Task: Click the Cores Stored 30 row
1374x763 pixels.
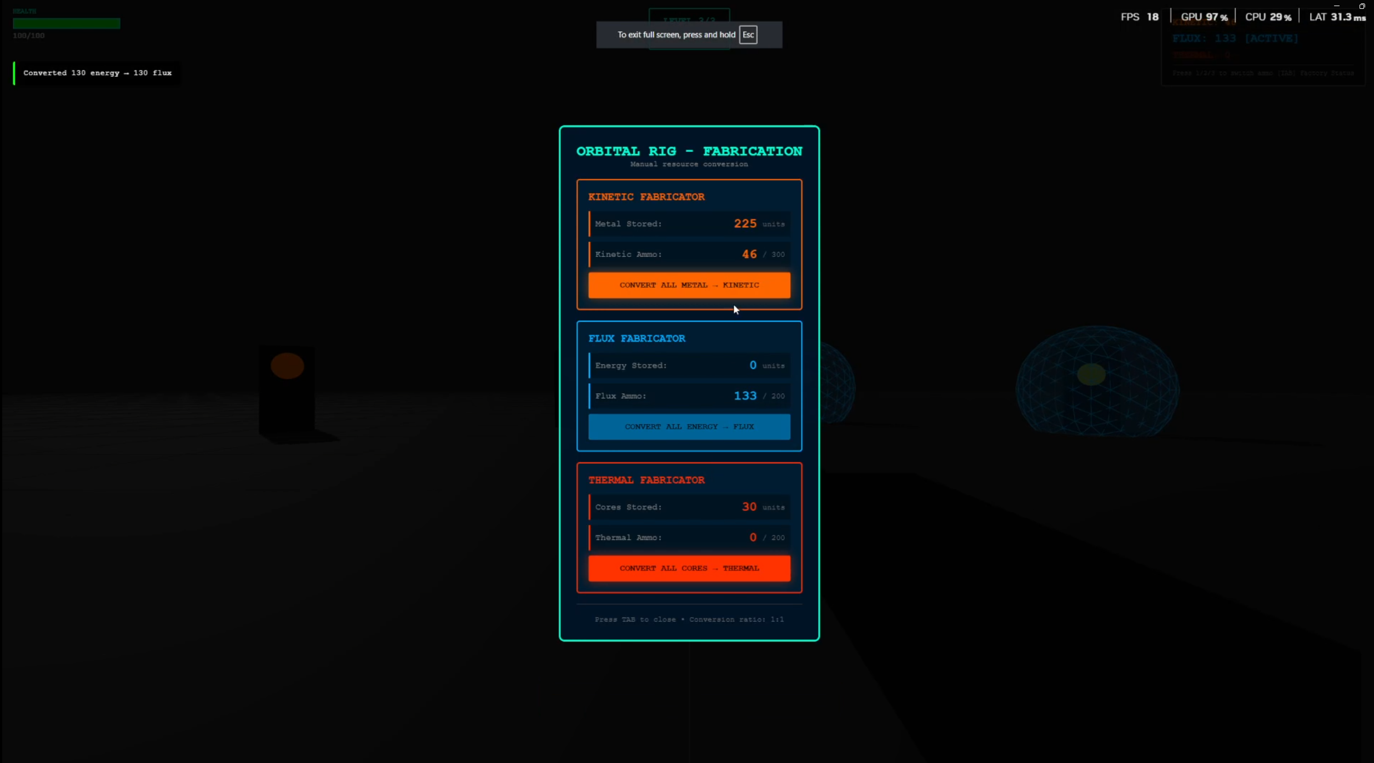Action: [x=689, y=507]
